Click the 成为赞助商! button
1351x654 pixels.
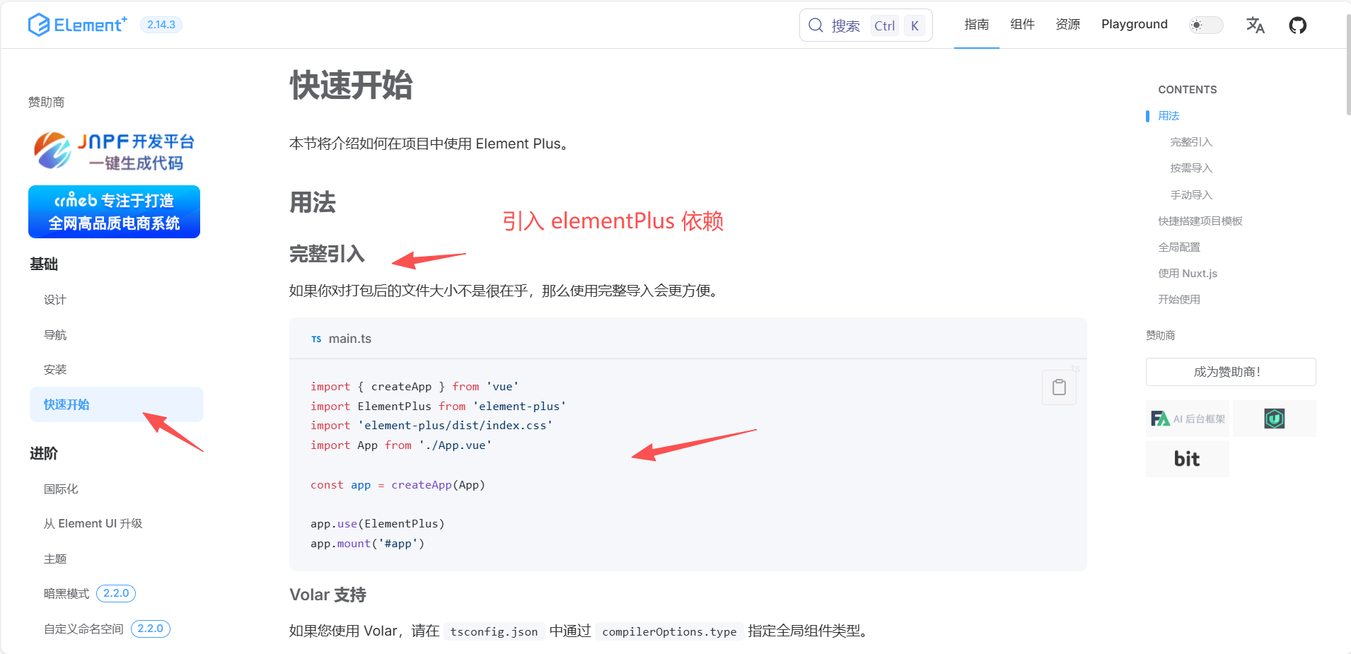[1231, 372]
